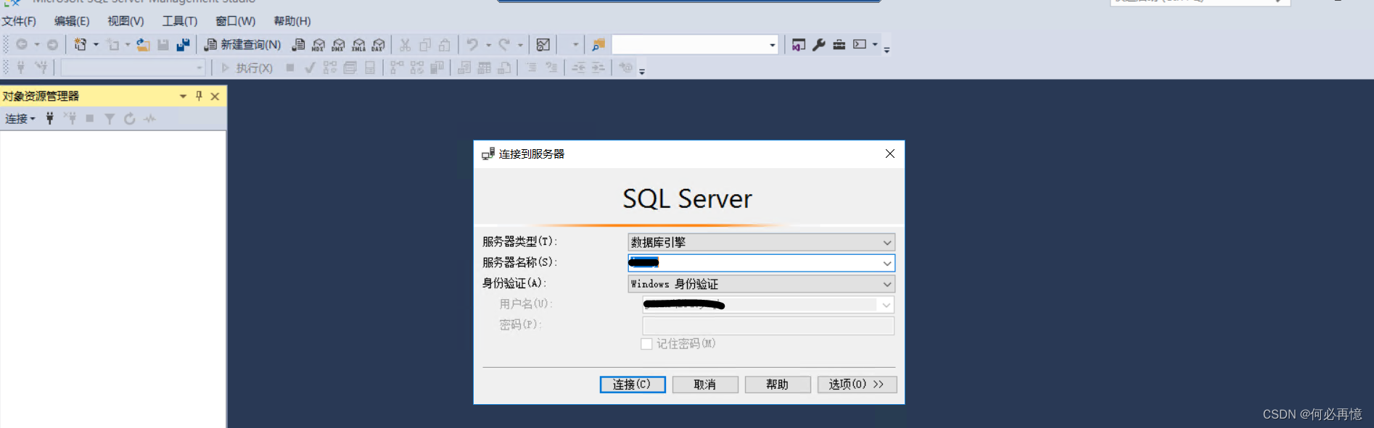Click the find in files icon
The image size is (1374, 428).
pos(598,45)
